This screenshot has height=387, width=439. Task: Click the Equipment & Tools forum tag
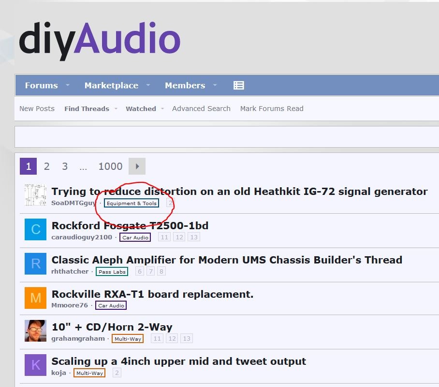(x=132, y=203)
